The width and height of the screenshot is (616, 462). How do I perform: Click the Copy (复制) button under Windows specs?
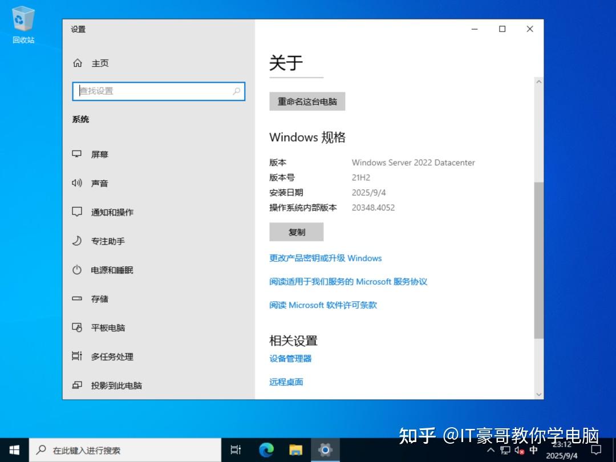click(x=296, y=232)
